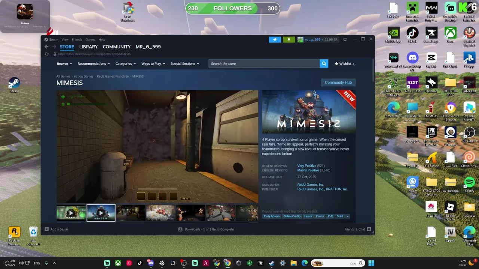Screen dimensions: 479x269
Task: Open the ReLU Games, Inc. developer link
Action: [x=311, y=185]
